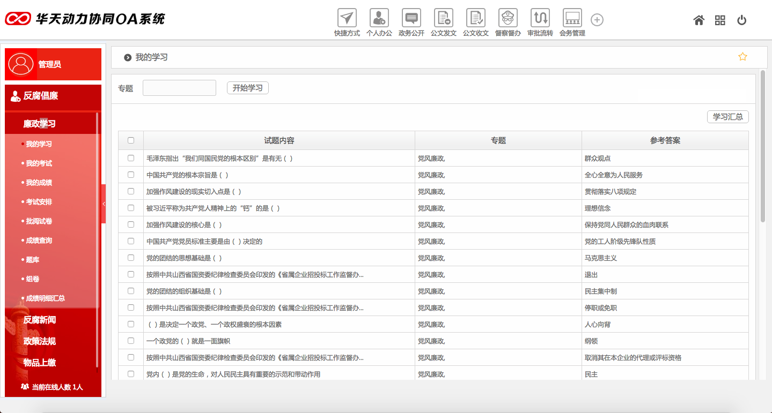This screenshot has height=413, width=772.
Task: Open the 督察督办 supervision module icon
Action: [x=508, y=19]
